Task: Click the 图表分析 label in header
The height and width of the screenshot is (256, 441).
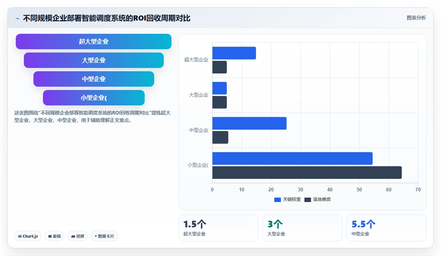Action: point(416,18)
